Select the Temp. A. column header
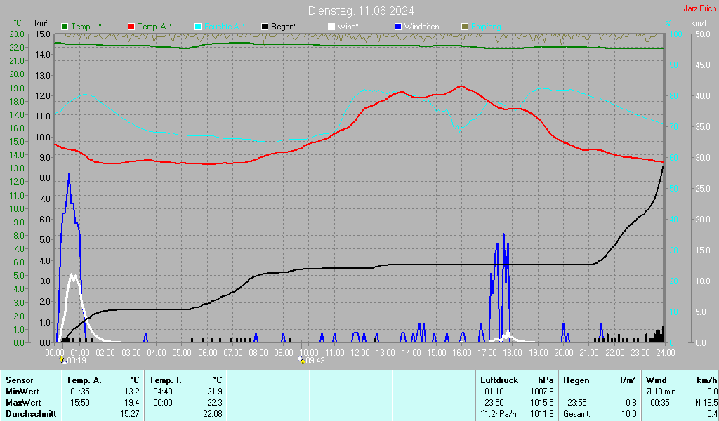The image size is (719, 421). 84,380
